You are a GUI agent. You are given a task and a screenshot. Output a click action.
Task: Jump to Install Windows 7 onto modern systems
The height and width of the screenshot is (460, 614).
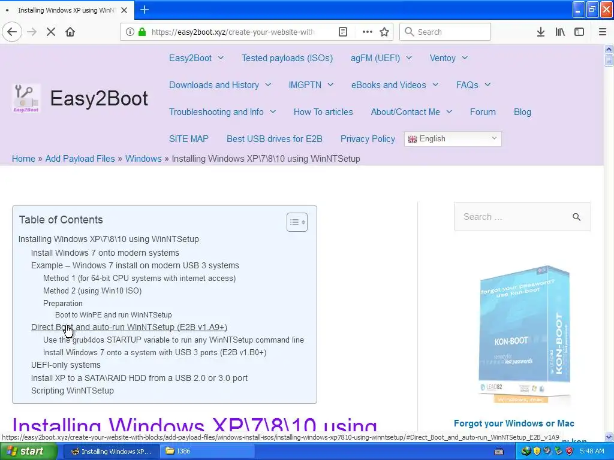[x=105, y=253]
